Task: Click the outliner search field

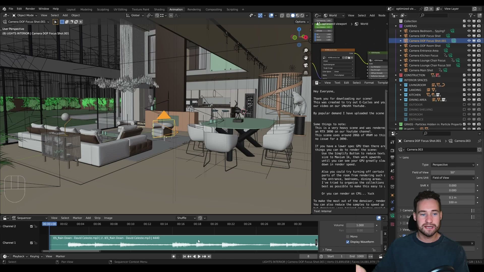Action: pos(434,15)
